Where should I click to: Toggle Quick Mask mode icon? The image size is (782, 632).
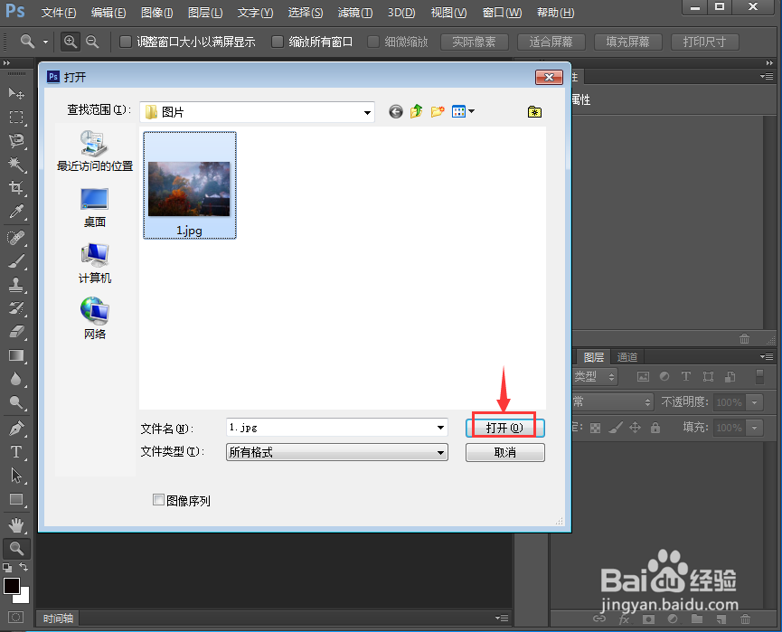click(16, 618)
